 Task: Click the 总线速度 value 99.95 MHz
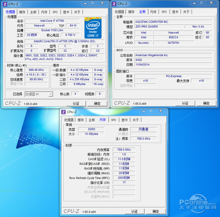(x=36, y=79)
